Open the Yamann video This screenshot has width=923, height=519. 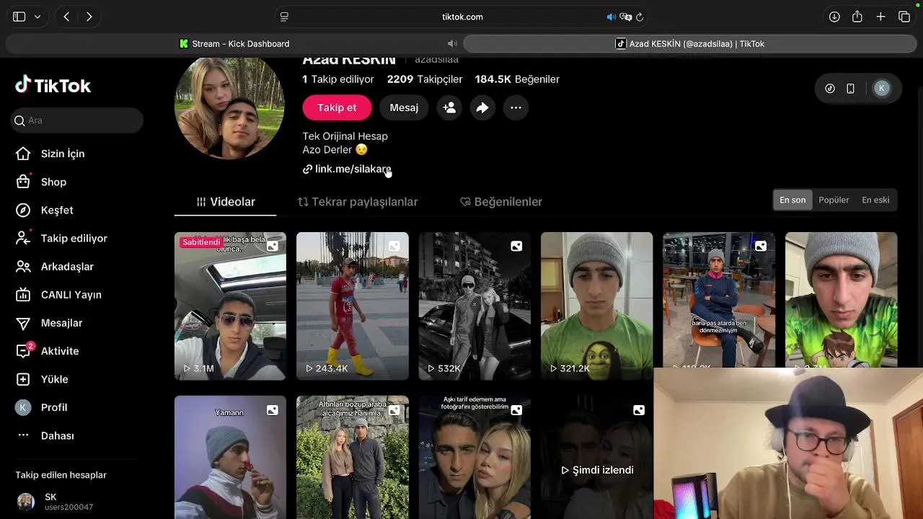coord(230,457)
